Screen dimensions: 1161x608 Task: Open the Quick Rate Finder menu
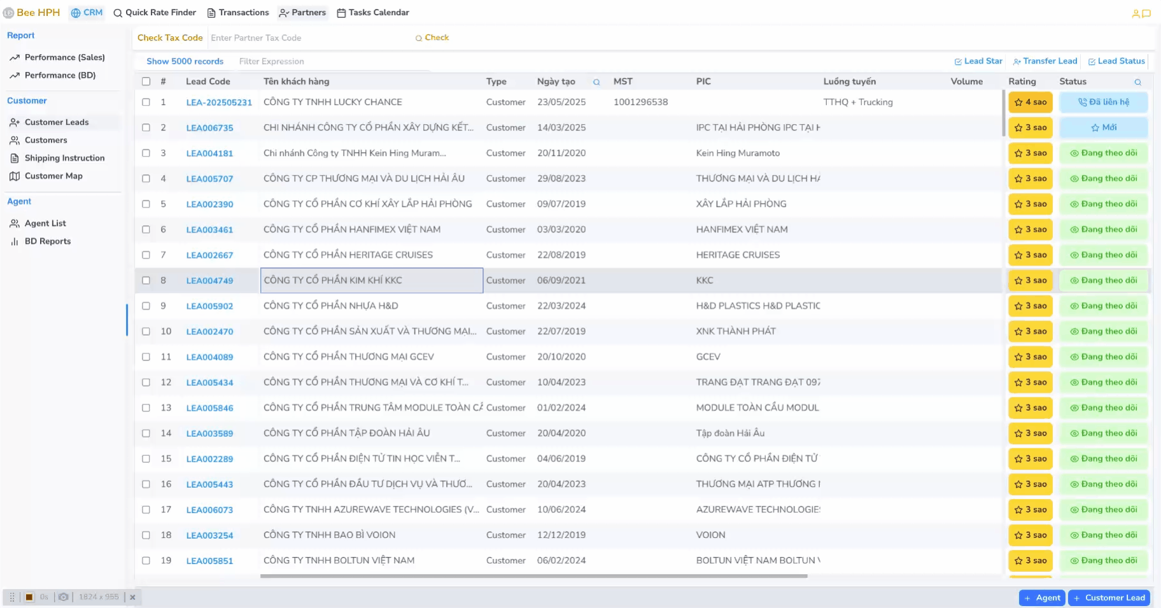pyautogui.click(x=155, y=13)
